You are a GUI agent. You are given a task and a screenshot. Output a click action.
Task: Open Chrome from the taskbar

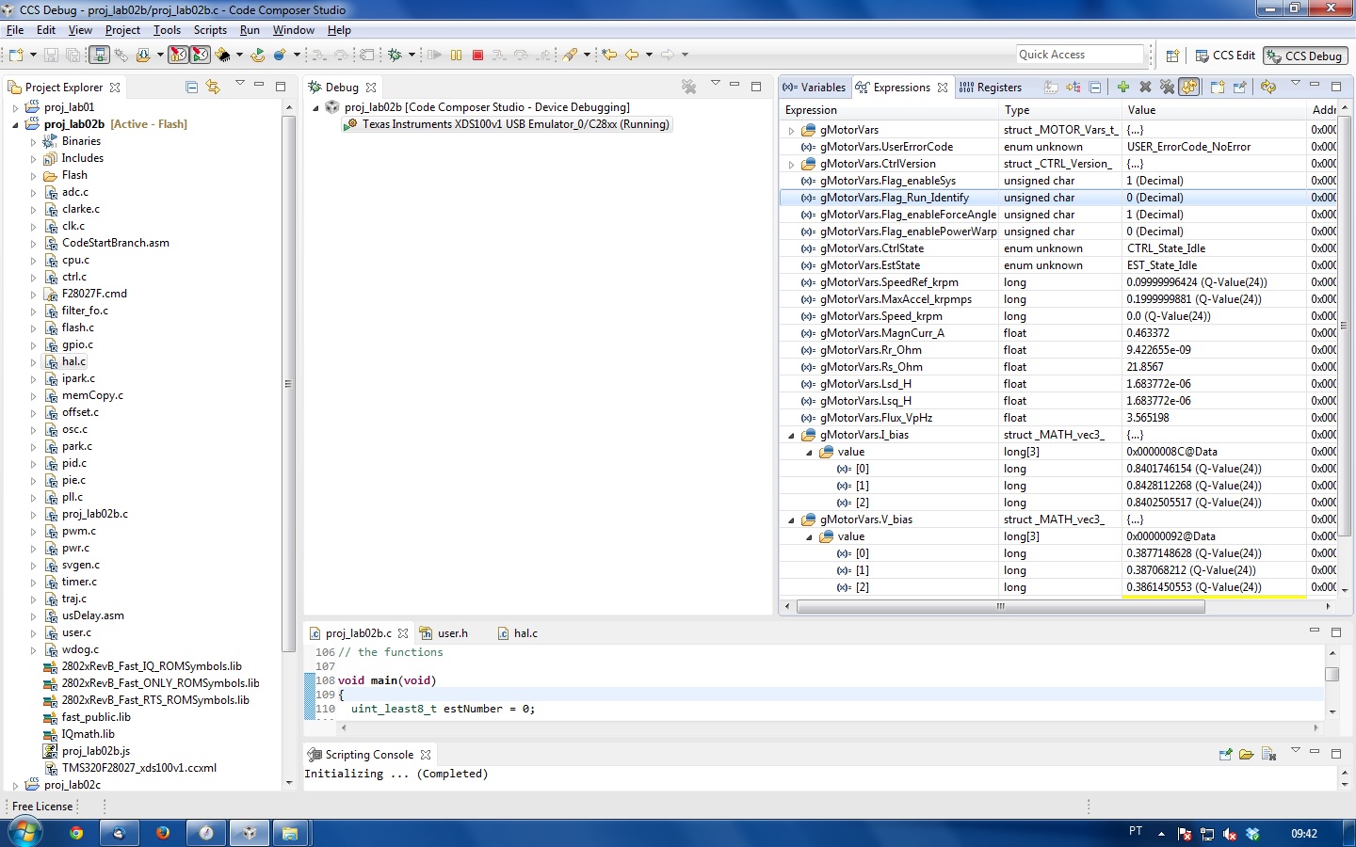76,833
